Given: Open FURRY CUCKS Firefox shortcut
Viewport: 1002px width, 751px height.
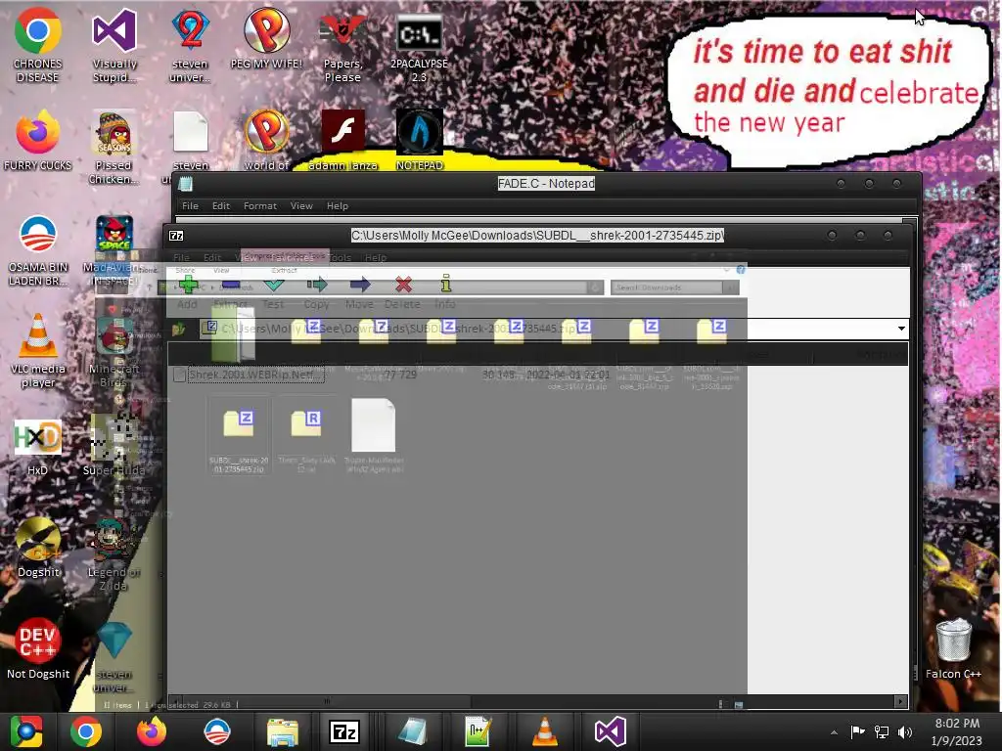Looking at the screenshot, I should click(38, 141).
